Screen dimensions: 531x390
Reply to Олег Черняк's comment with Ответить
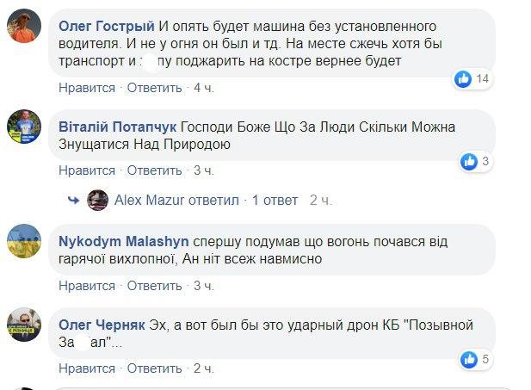pos(155,368)
